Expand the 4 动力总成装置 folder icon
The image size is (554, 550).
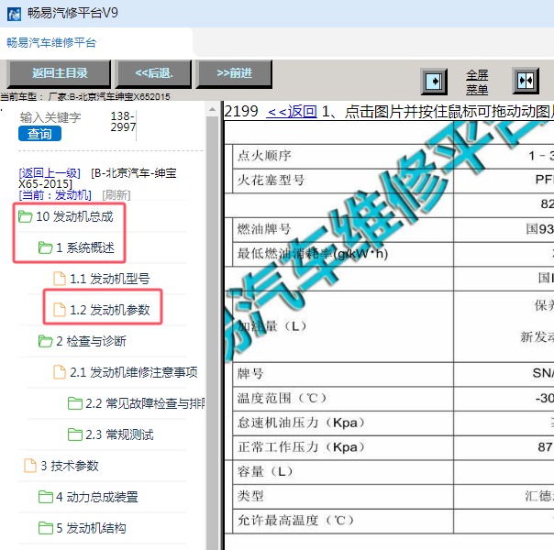pos(45,496)
